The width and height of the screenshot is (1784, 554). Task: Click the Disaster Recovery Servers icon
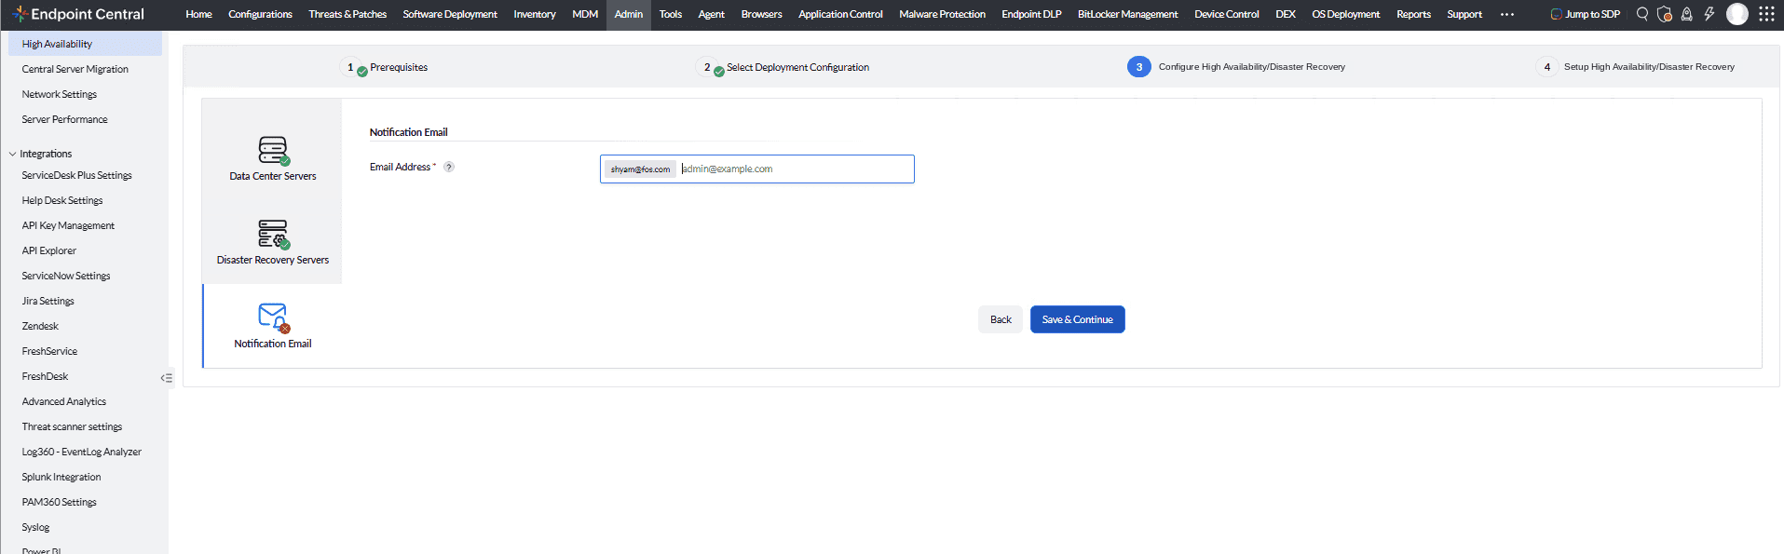[273, 234]
